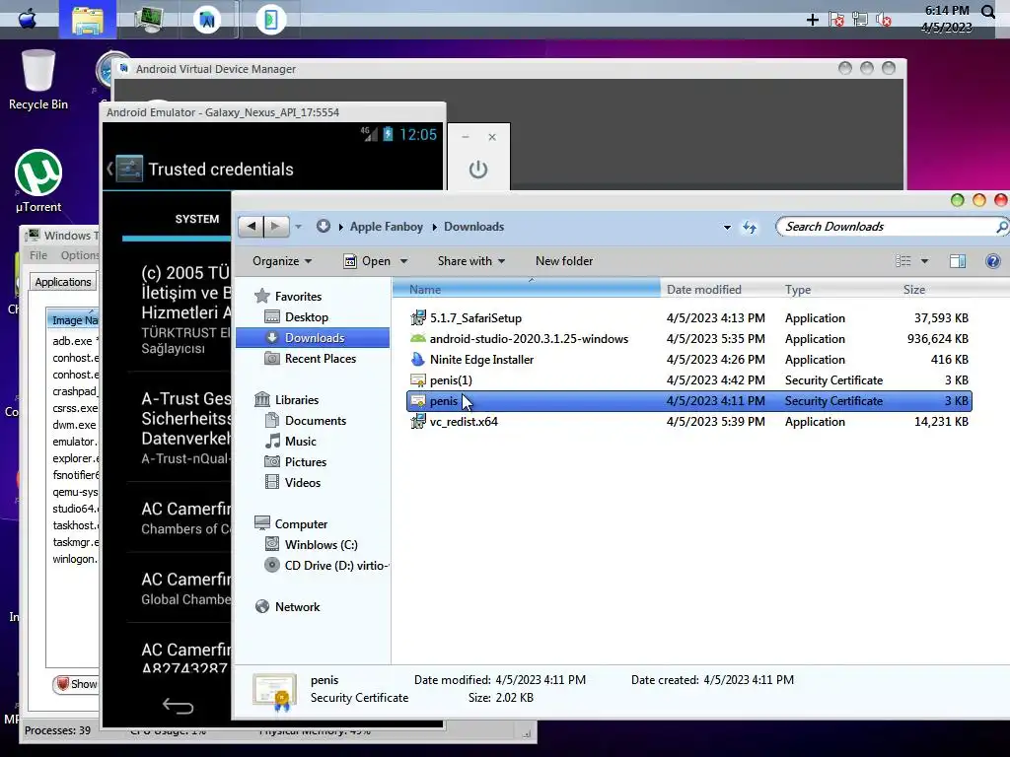This screenshot has height=757, width=1010.
Task: Click the emulator power button icon
Action: point(478,170)
